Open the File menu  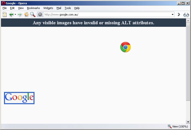pyautogui.click(x=4, y=8)
